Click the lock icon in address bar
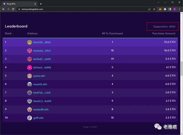 tap(19, 9)
